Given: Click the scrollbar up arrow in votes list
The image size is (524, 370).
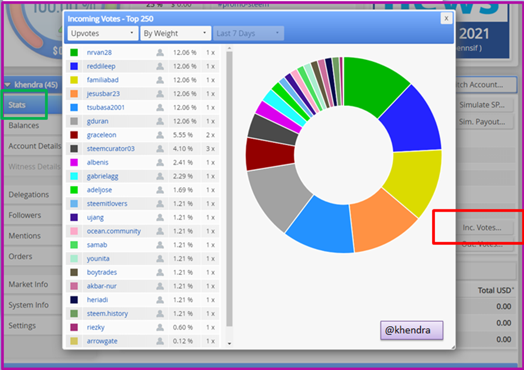Looking at the screenshot, I should point(229,49).
